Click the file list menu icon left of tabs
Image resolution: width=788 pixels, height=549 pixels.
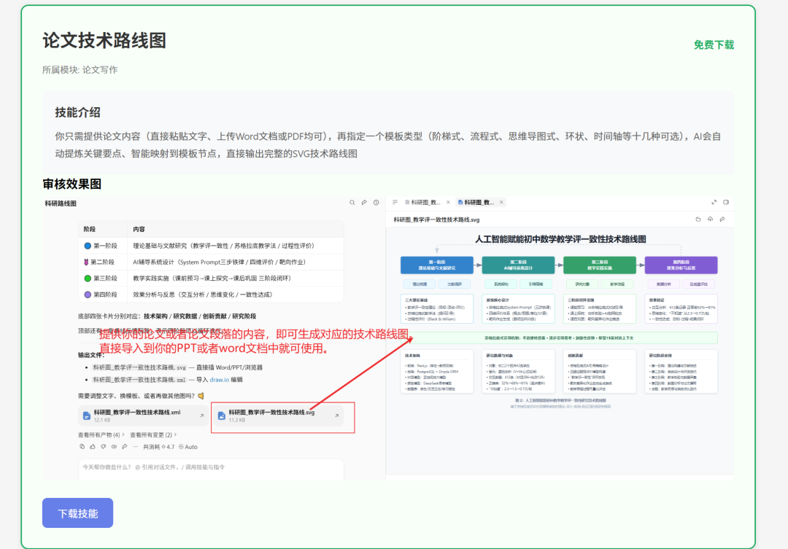point(395,202)
